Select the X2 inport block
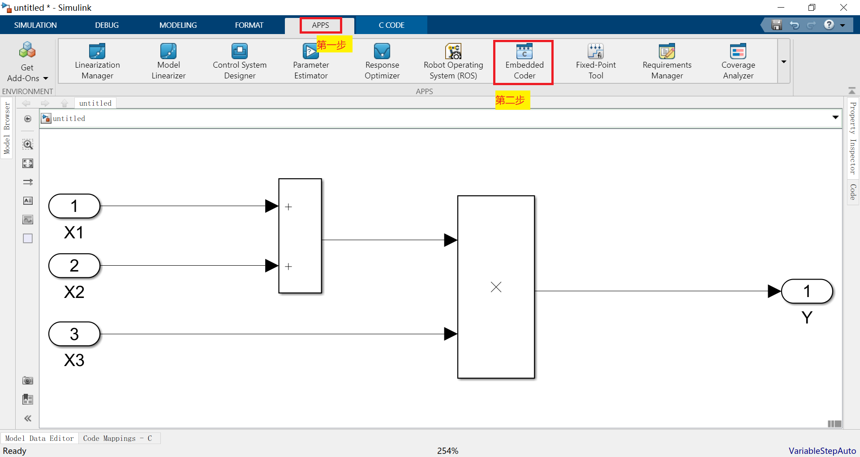Image resolution: width=860 pixels, height=457 pixels. (x=74, y=266)
